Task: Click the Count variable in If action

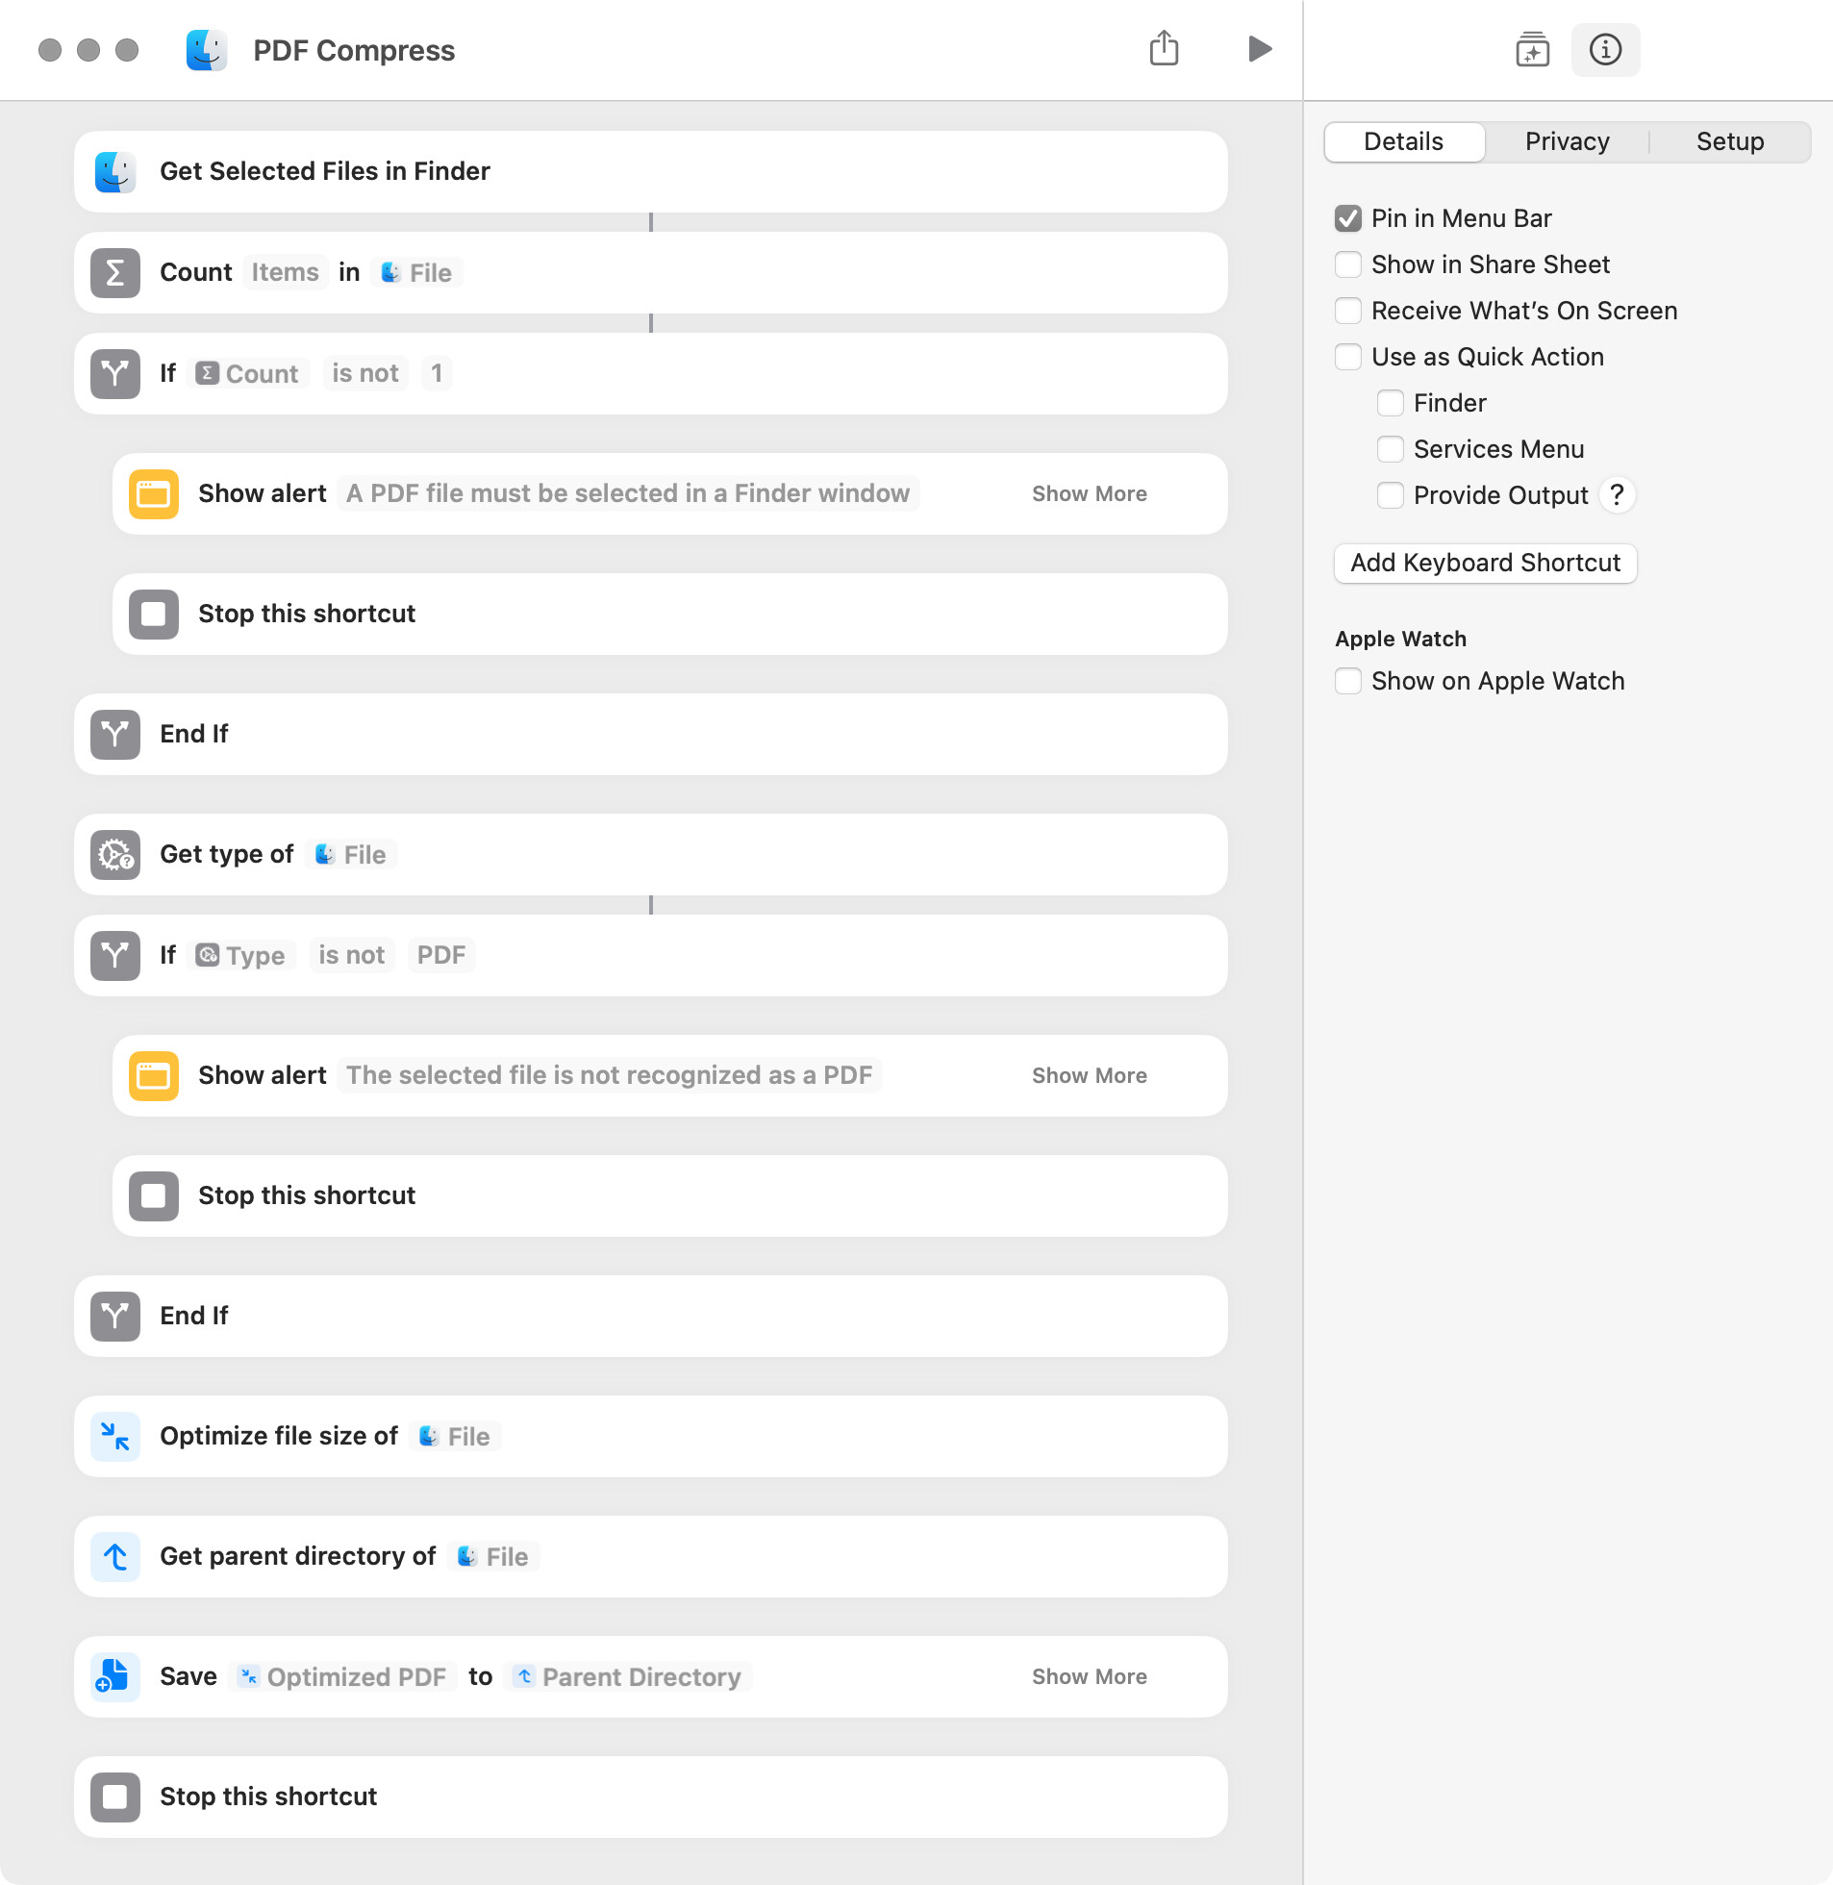Action: click(x=248, y=373)
